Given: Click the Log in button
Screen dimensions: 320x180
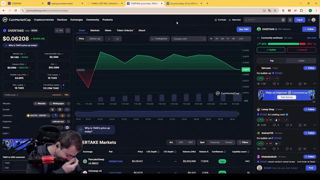Looking at the screenshot, I should 299,20.
